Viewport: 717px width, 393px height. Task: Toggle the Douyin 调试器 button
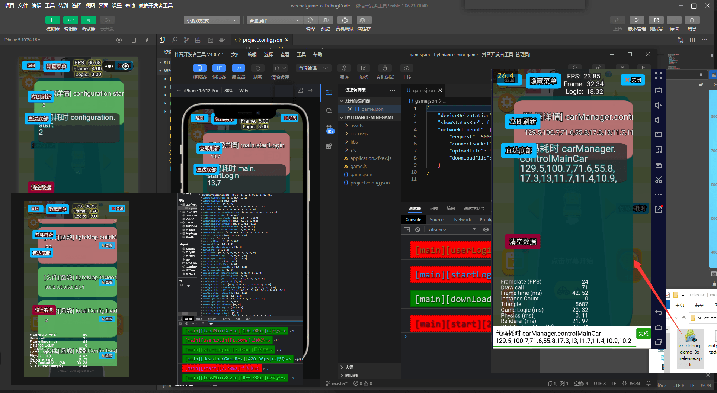point(219,68)
